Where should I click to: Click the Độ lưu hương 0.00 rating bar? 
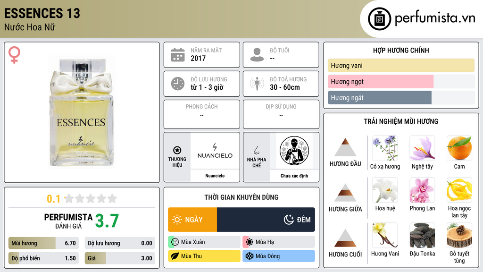pyautogui.click(x=120, y=243)
